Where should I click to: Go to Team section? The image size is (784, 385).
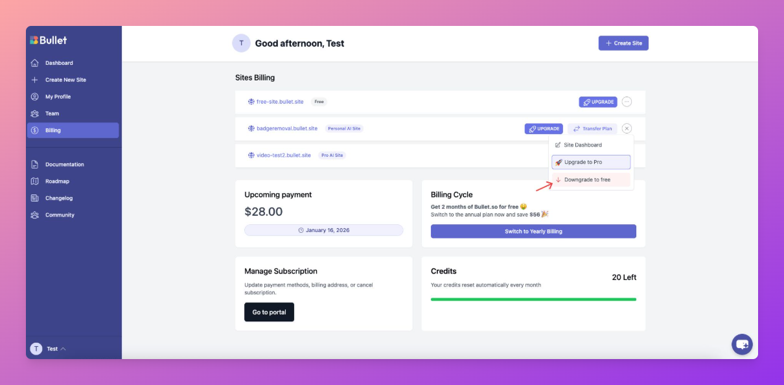[x=52, y=113]
